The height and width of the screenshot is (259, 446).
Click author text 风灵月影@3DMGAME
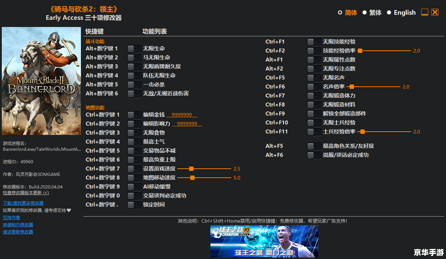38,174
